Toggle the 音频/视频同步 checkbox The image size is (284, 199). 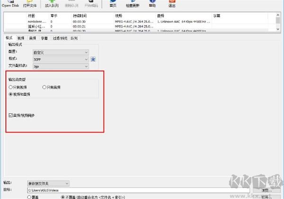(22, 115)
